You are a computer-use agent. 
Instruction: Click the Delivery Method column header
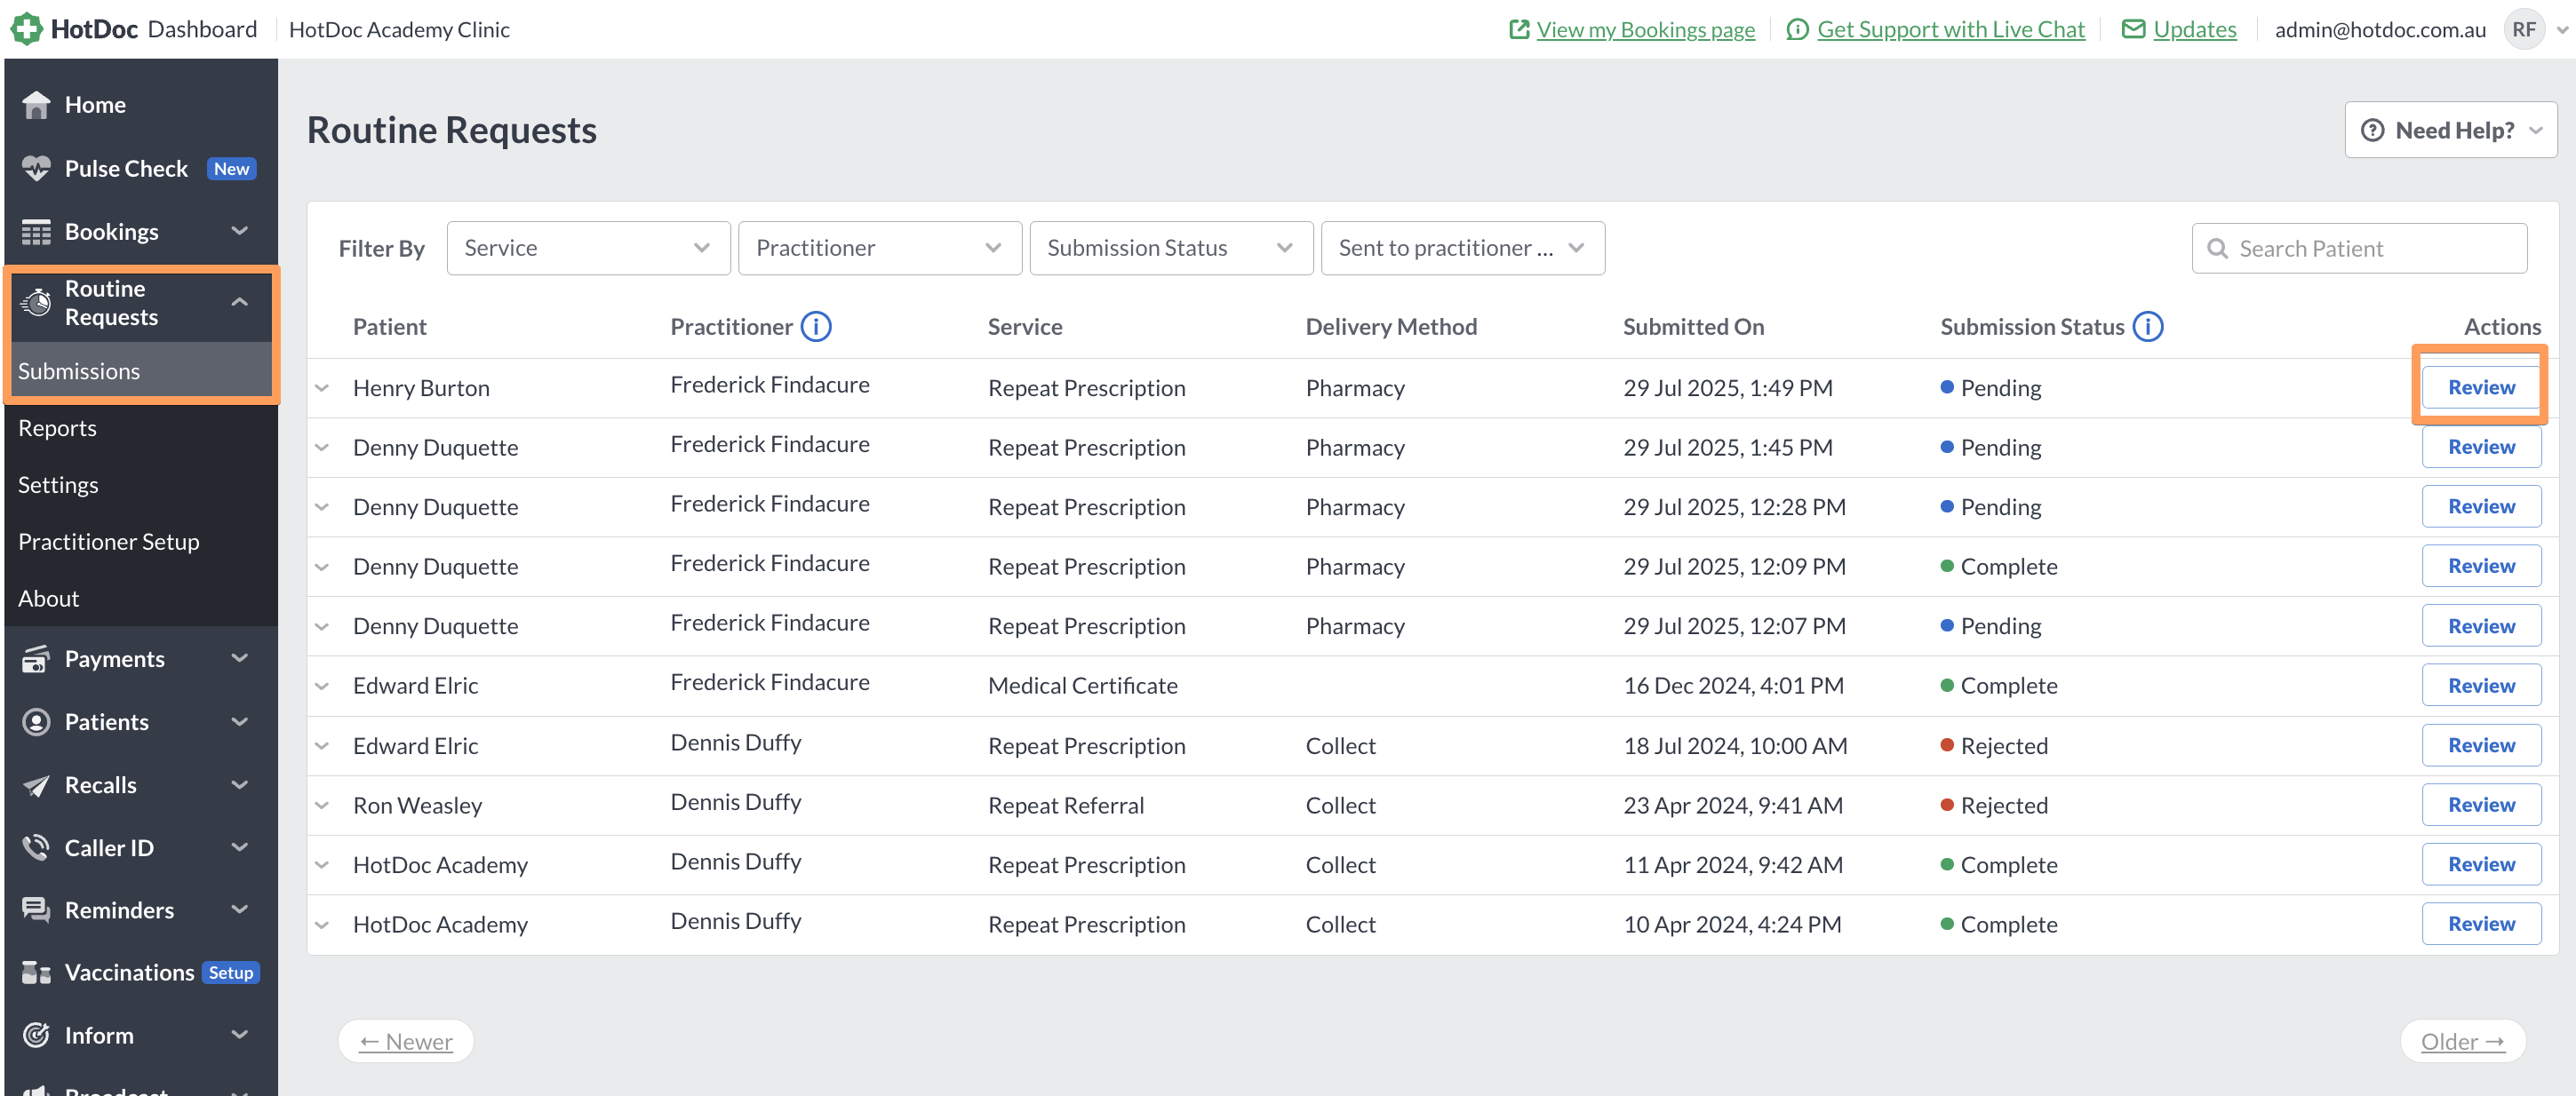(1391, 327)
